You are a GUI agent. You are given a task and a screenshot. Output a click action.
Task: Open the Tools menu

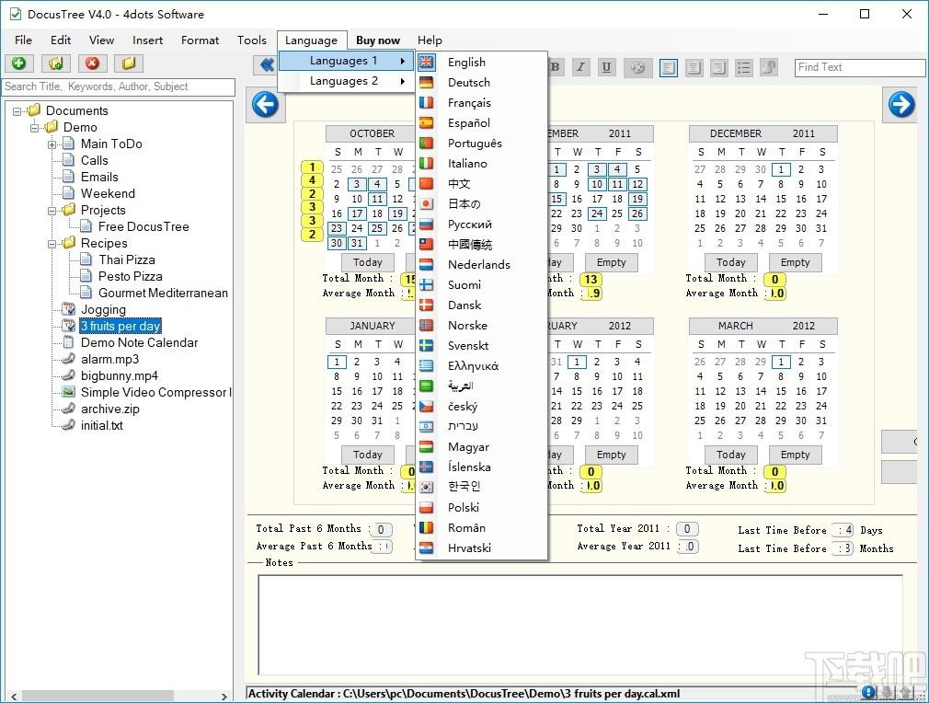coord(252,40)
